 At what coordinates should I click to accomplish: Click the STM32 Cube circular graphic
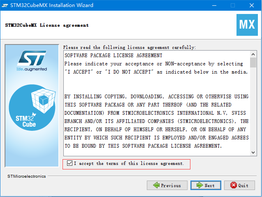pyautogui.click(x=32, y=107)
